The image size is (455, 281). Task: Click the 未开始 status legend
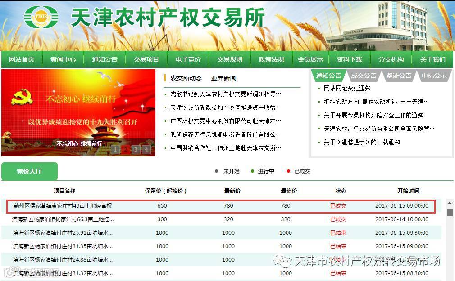[227, 171]
